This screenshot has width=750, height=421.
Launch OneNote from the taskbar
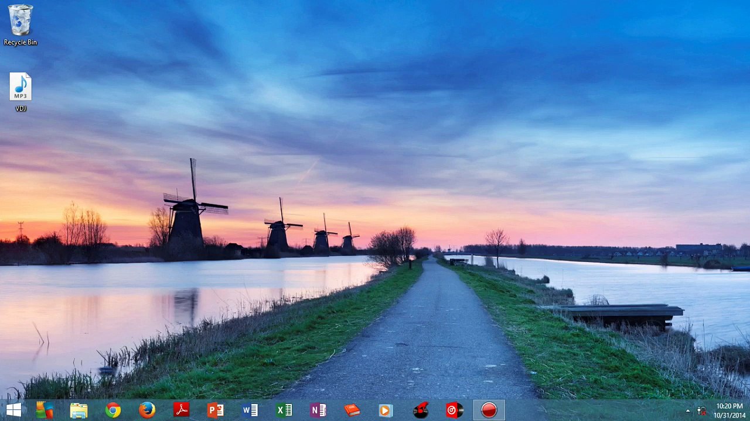pyautogui.click(x=318, y=410)
